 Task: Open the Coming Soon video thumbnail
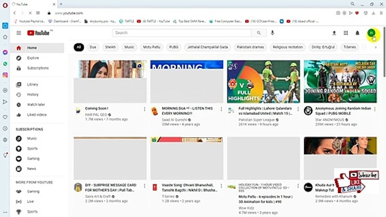[110, 82]
